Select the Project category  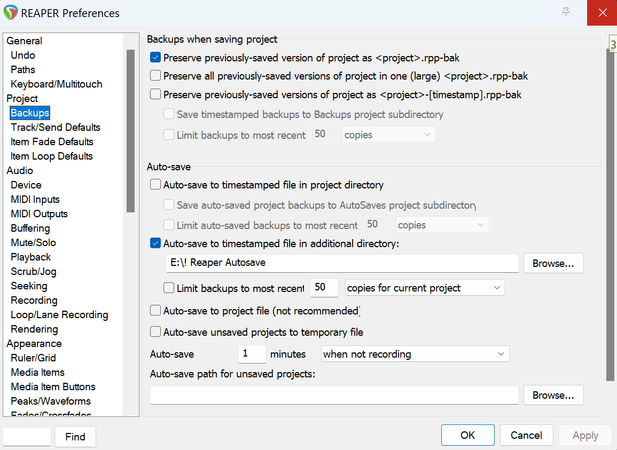click(22, 98)
